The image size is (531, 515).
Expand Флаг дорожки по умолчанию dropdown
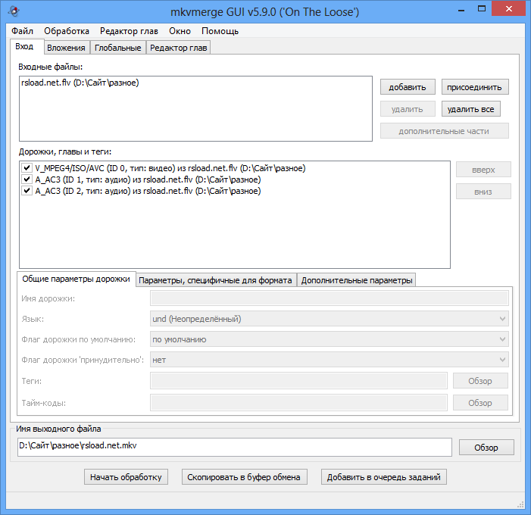[330, 339]
